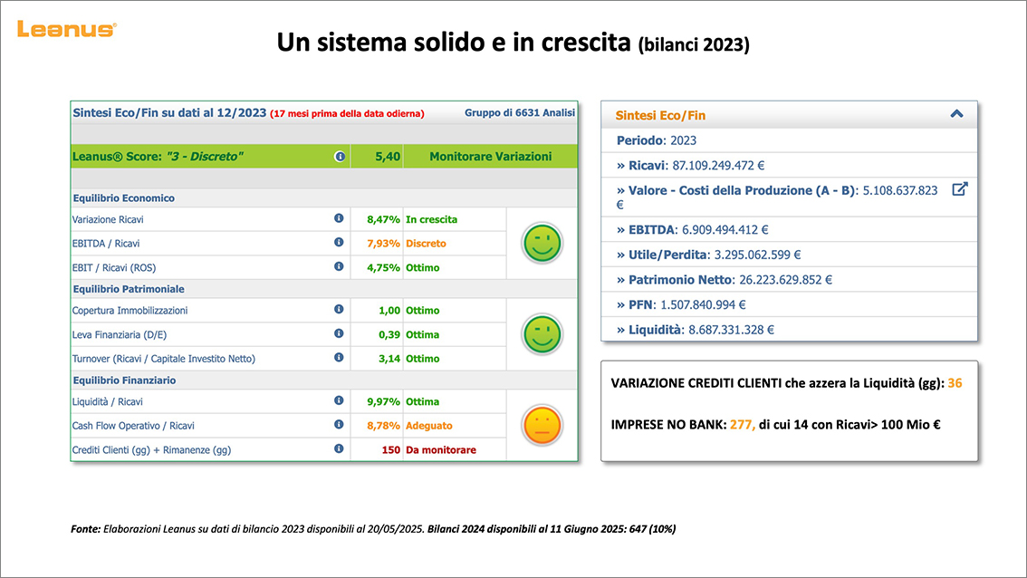Image resolution: width=1027 pixels, height=578 pixels.
Task: Open info icon next to Turnover row
Action: [339, 358]
